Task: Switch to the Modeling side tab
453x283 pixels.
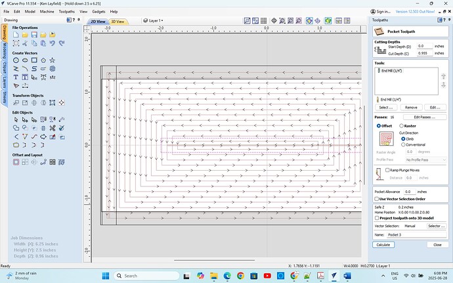Action: coord(5,51)
